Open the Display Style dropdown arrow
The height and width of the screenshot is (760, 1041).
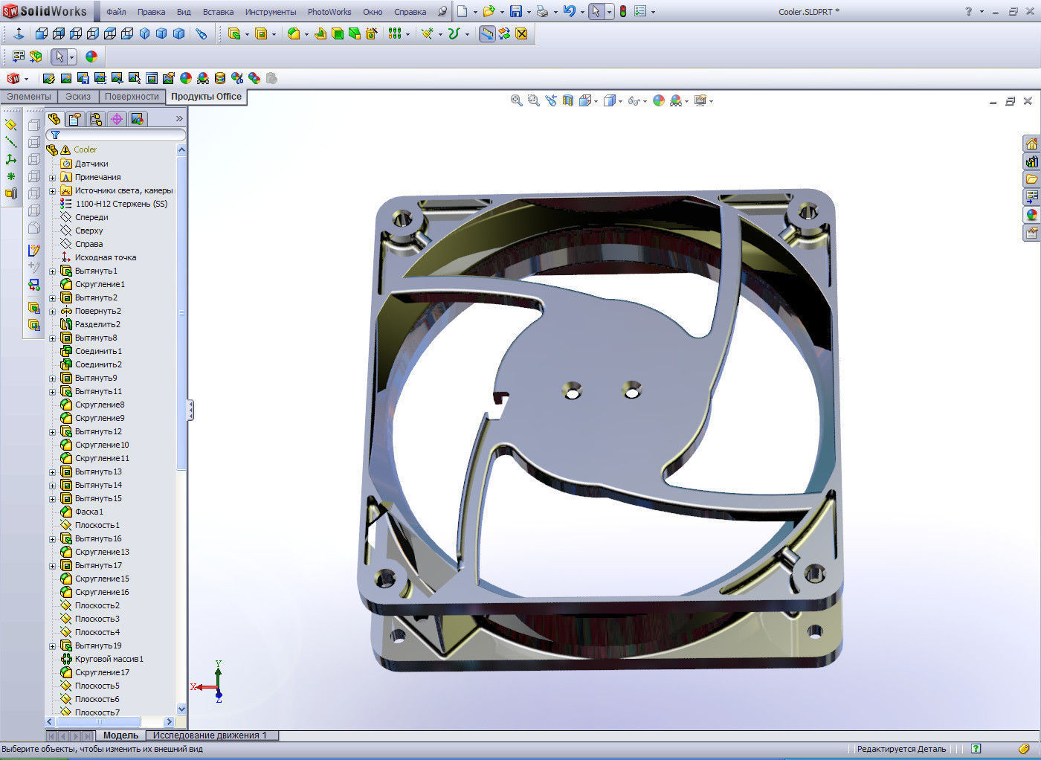click(x=620, y=101)
